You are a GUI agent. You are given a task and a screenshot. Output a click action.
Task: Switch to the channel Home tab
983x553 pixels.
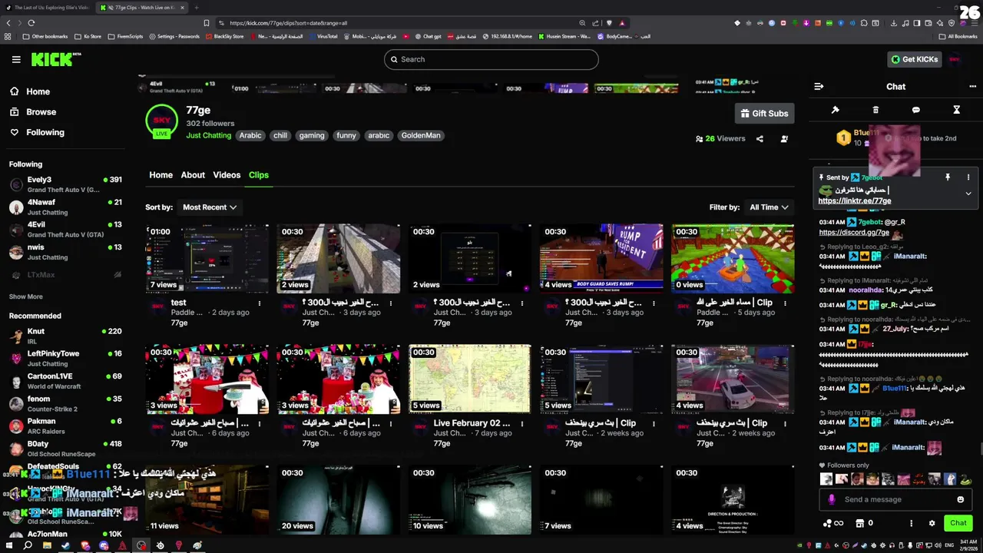coord(161,175)
